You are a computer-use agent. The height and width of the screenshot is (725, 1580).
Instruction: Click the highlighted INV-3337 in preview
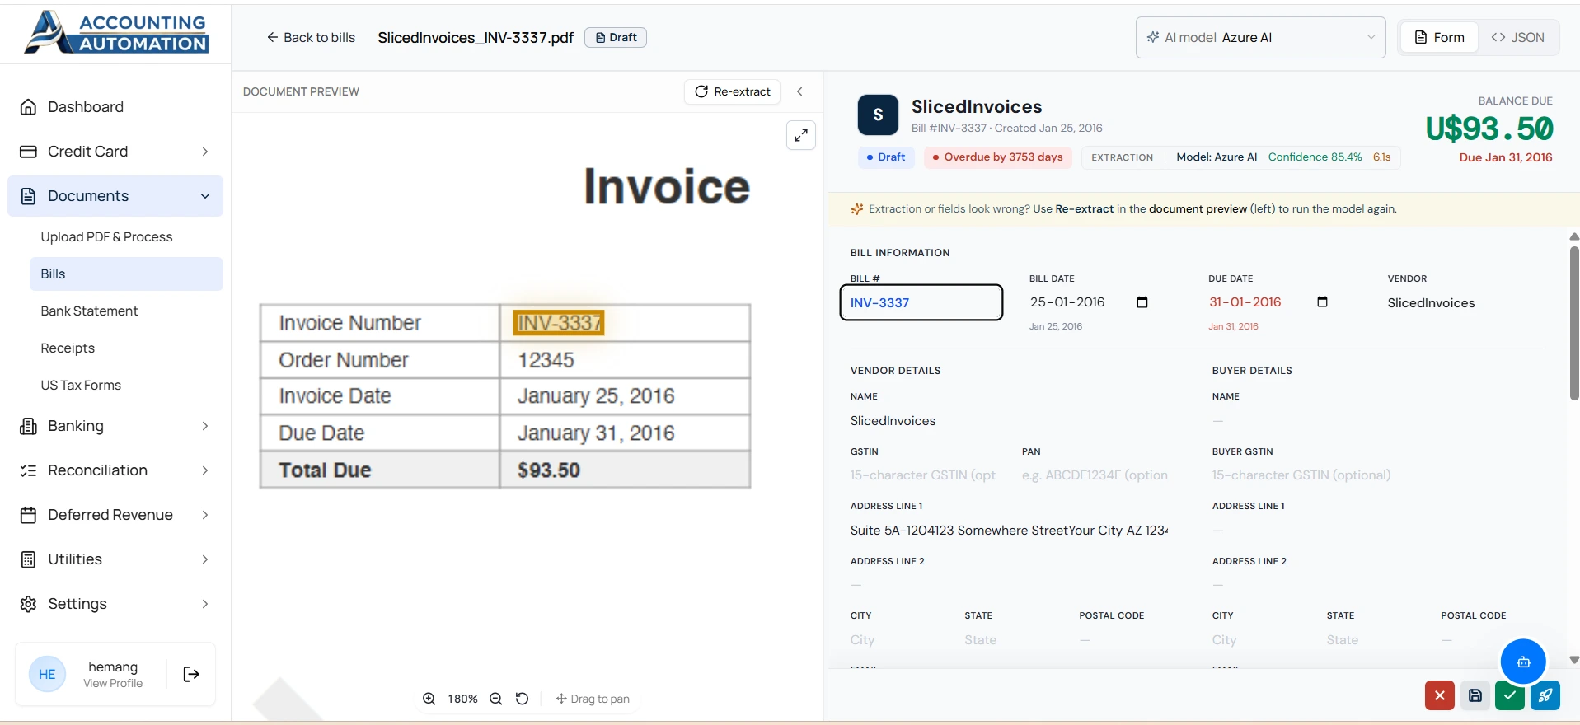[559, 323]
